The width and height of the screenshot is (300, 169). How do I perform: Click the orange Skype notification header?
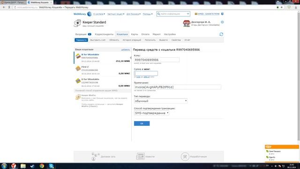coord(282,146)
